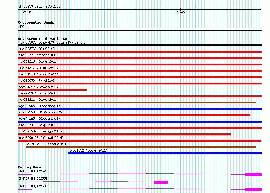Click the nsv828653 (Park2010) label
The image size is (270, 193).
pos(36,80)
